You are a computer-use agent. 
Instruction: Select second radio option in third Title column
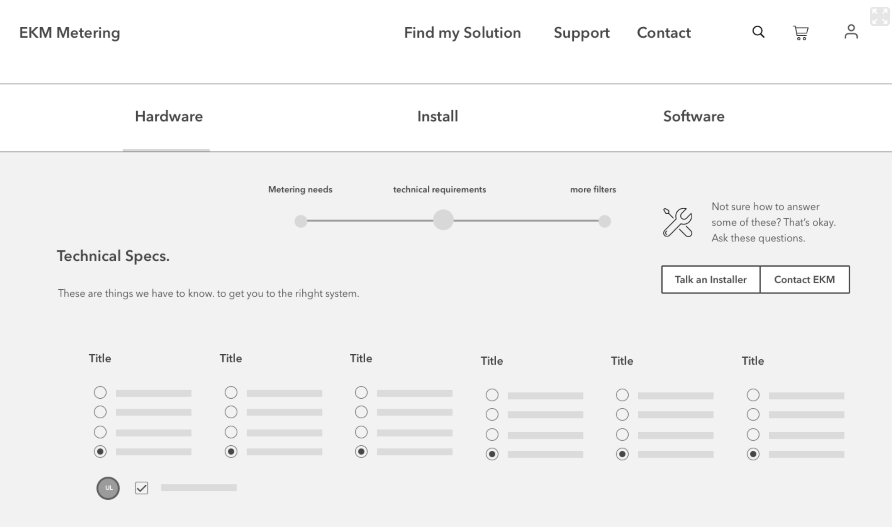point(361,412)
